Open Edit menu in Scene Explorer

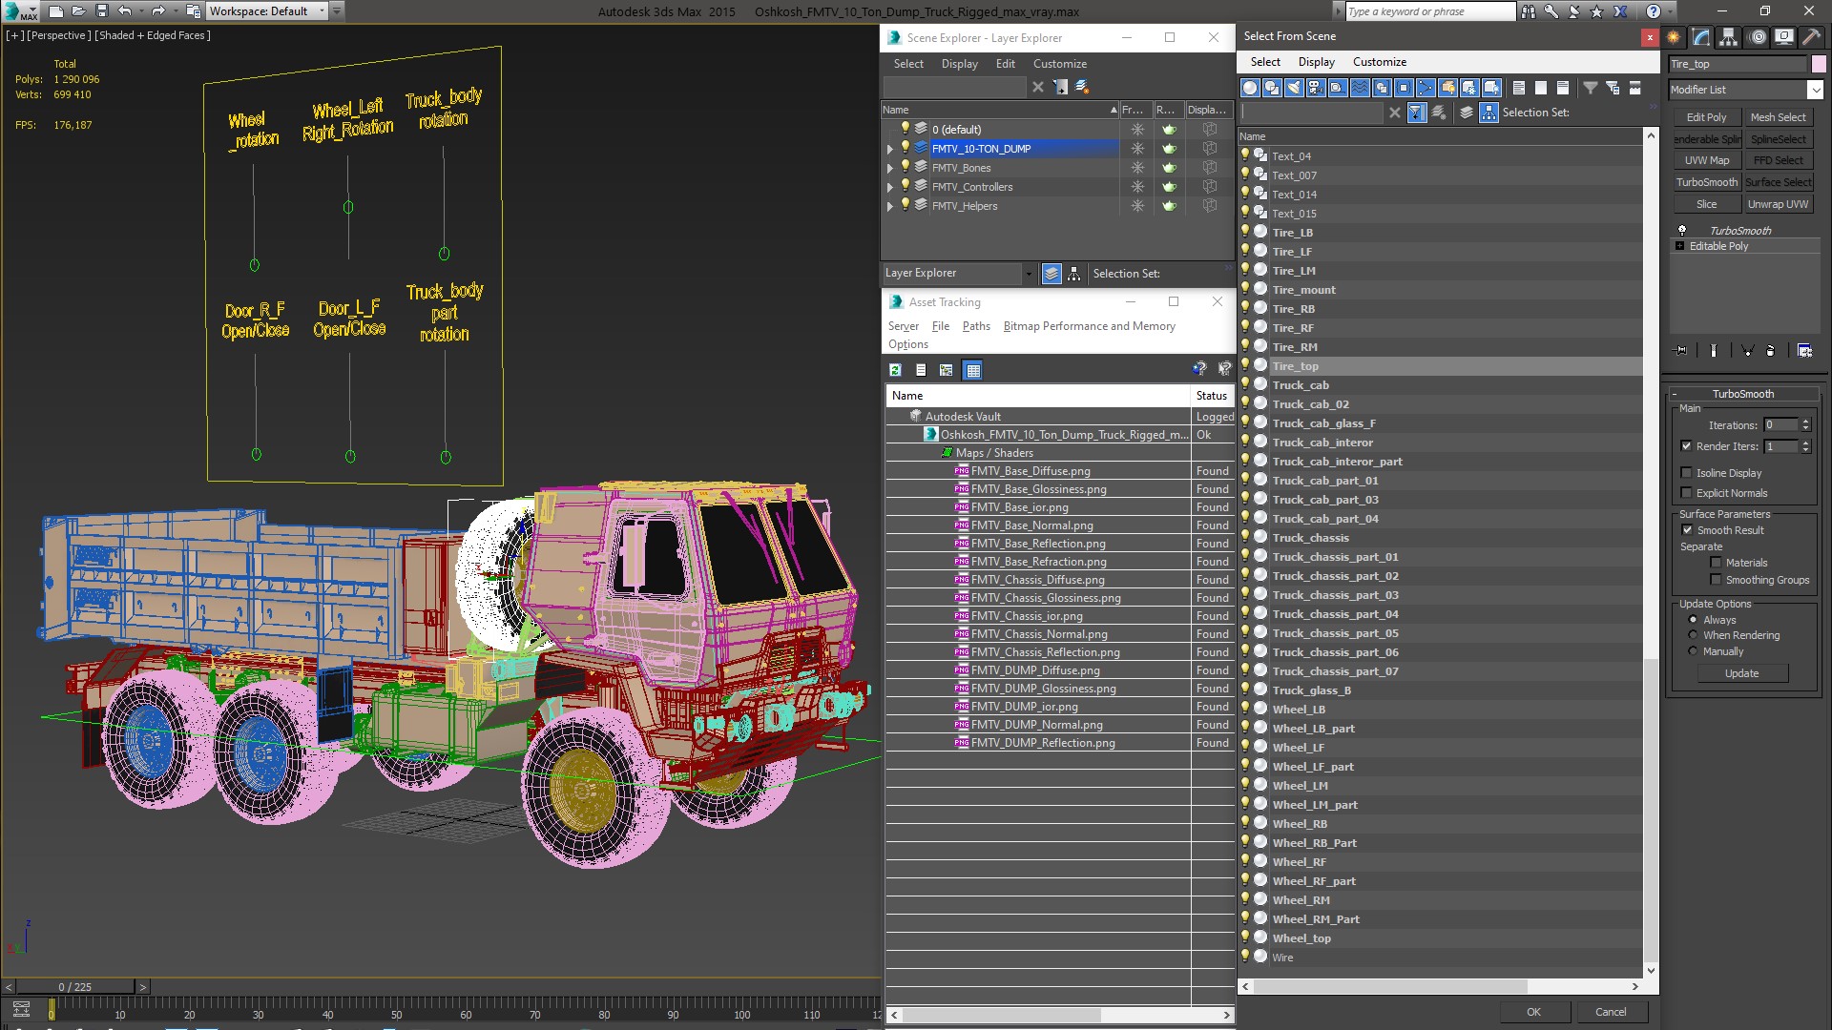click(x=1005, y=64)
